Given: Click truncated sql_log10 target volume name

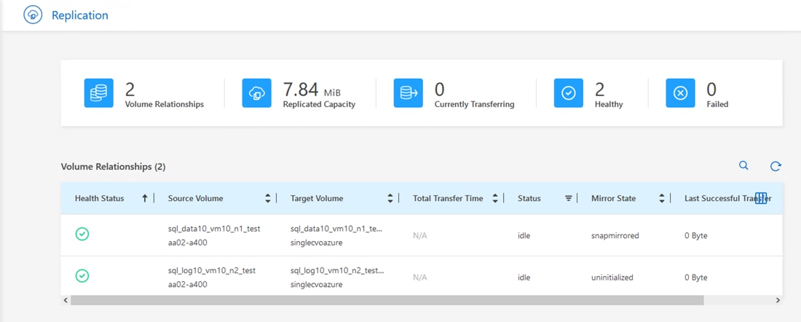Looking at the screenshot, I should coord(337,270).
